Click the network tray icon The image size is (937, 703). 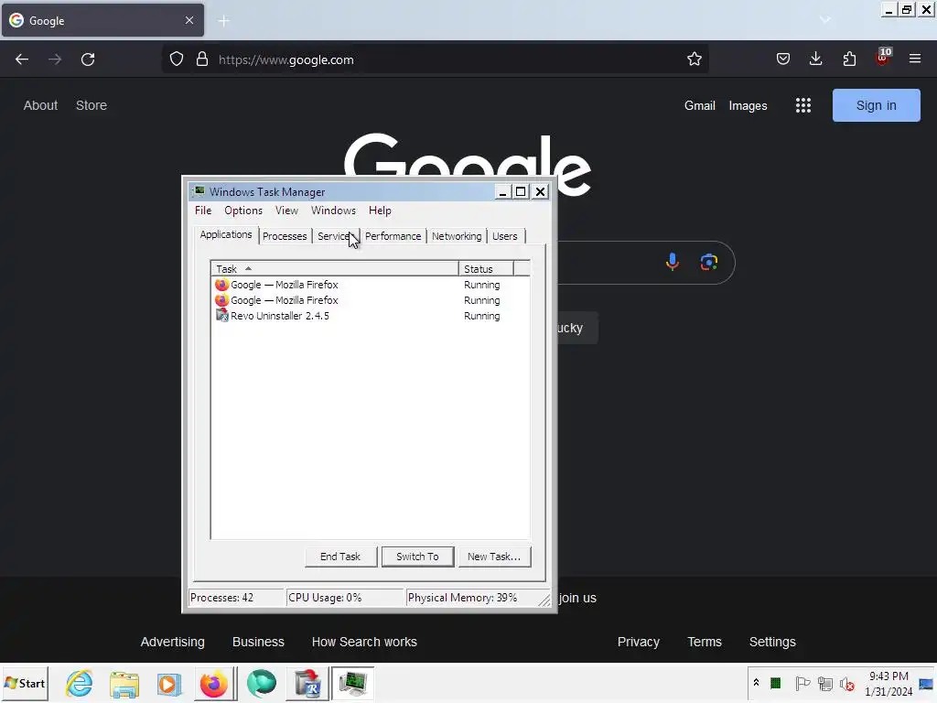pyautogui.click(x=825, y=683)
